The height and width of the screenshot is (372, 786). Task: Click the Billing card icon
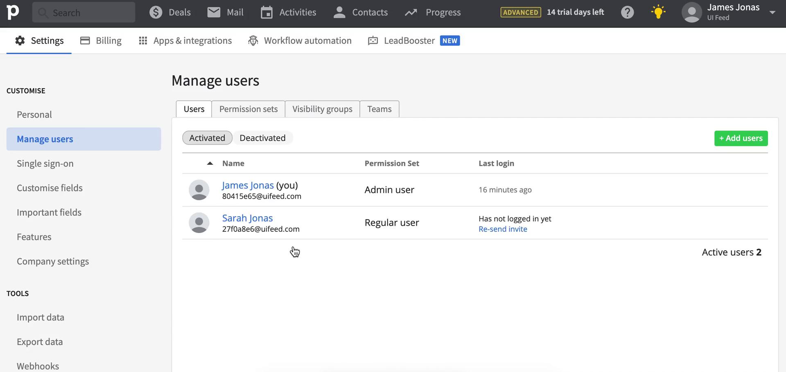click(85, 40)
